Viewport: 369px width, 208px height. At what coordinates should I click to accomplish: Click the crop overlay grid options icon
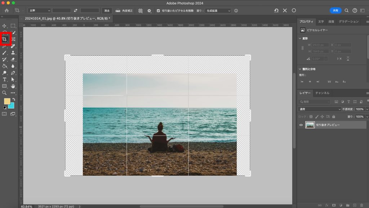coord(140,11)
